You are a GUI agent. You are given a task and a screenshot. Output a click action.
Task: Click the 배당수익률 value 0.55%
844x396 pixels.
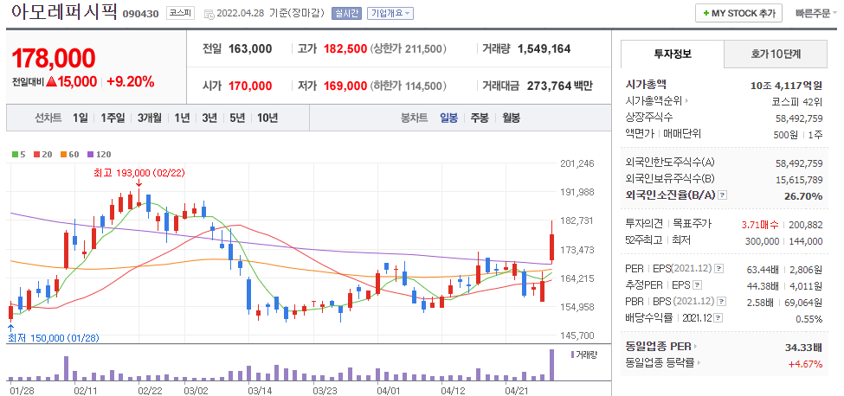(x=809, y=319)
